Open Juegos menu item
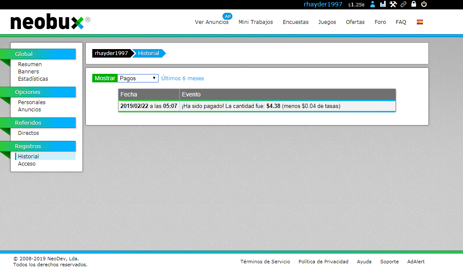 (x=327, y=22)
